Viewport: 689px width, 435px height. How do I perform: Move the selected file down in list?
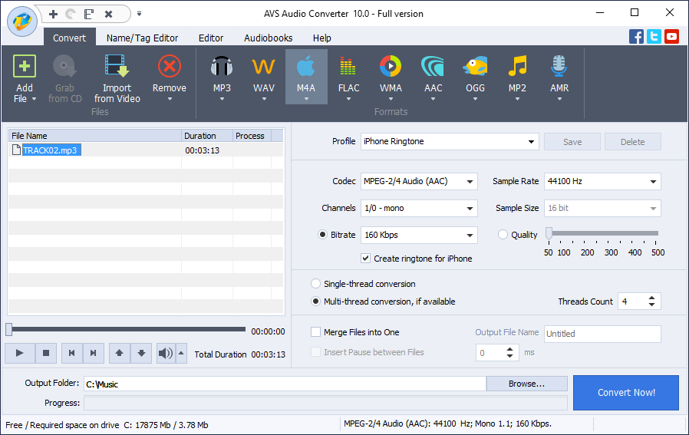pyautogui.click(x=141, y=353)
